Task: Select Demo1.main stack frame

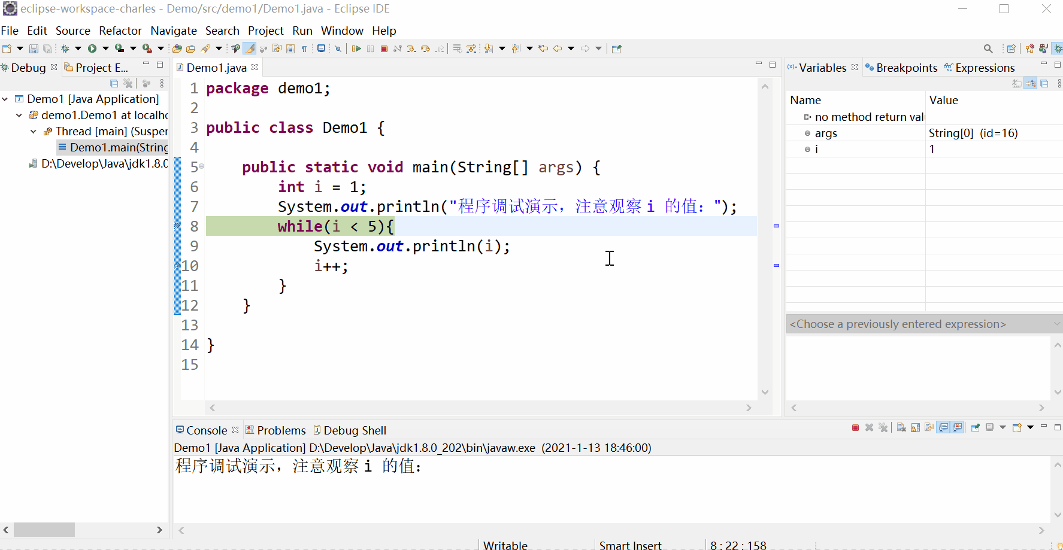Action: click(113, 147)
